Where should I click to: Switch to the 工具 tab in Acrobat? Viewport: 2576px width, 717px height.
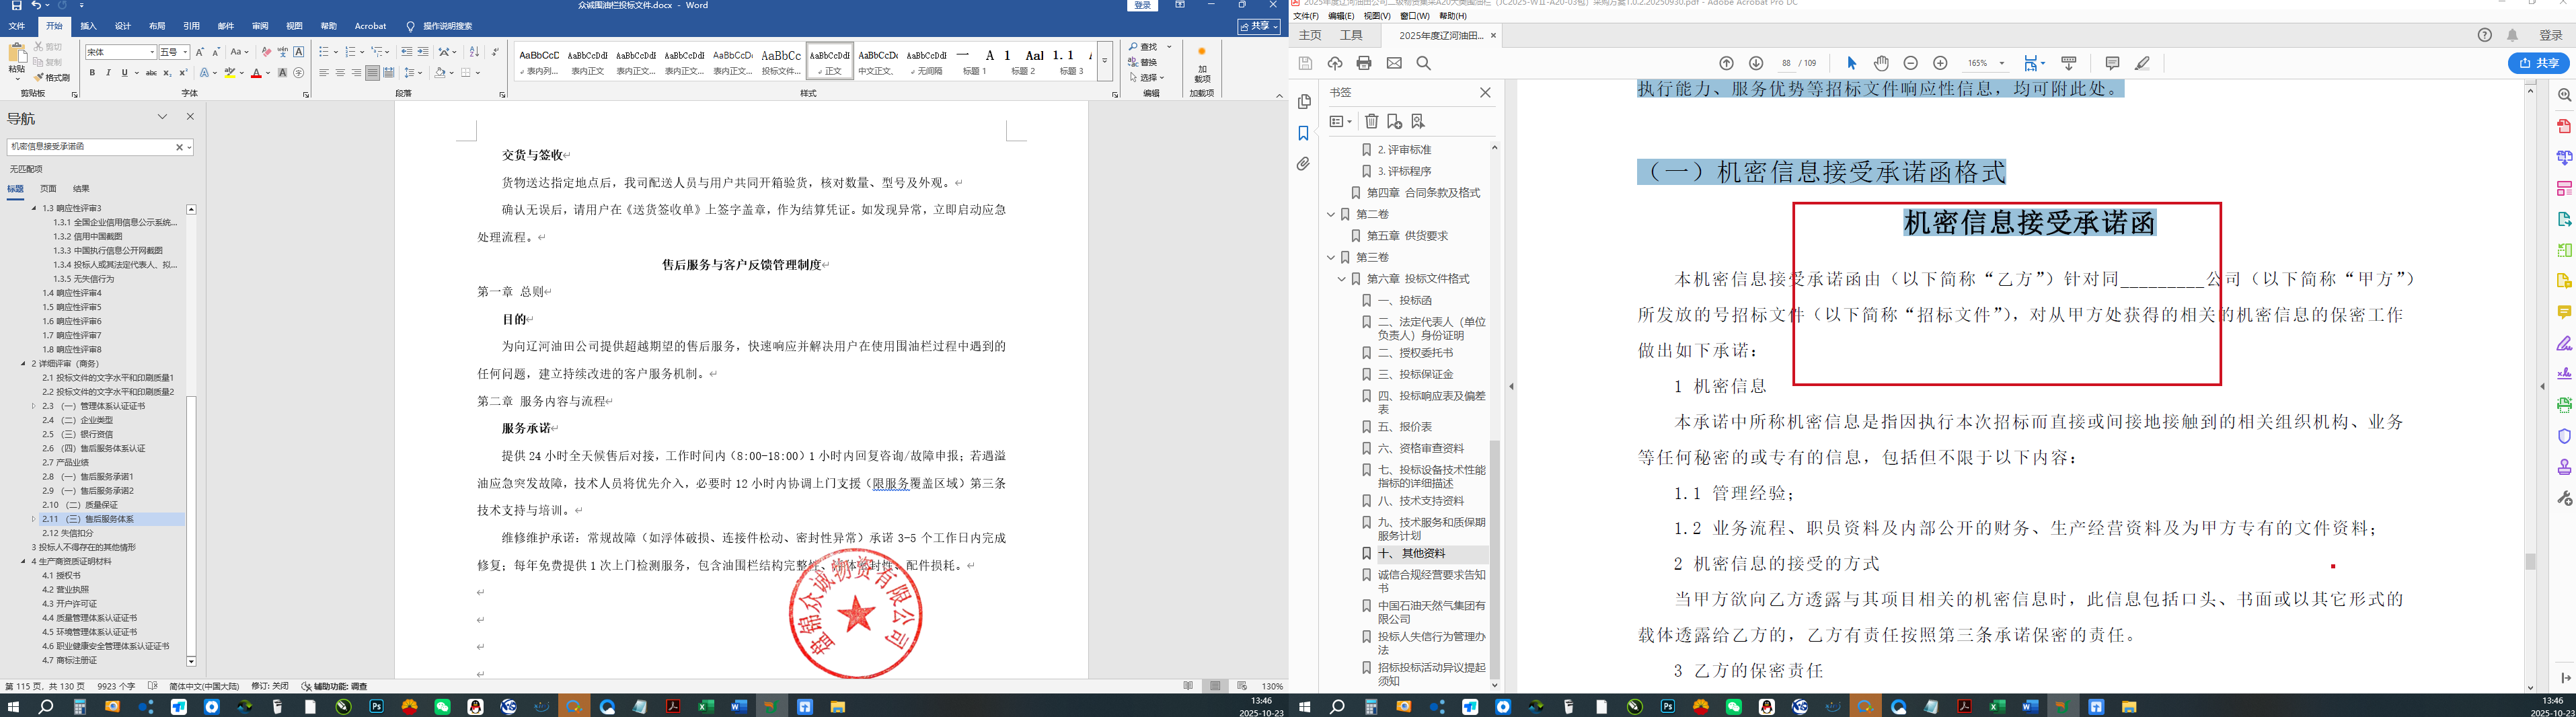1351,35
